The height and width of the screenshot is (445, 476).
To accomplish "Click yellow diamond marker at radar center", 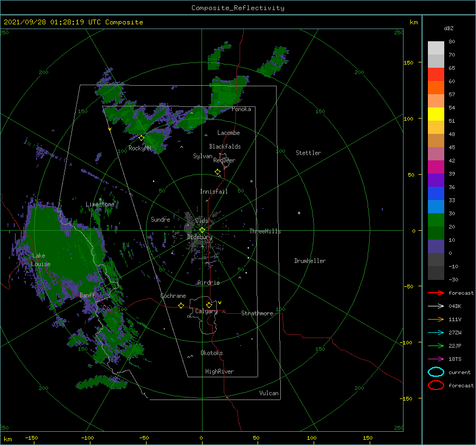I will point(202,230).
